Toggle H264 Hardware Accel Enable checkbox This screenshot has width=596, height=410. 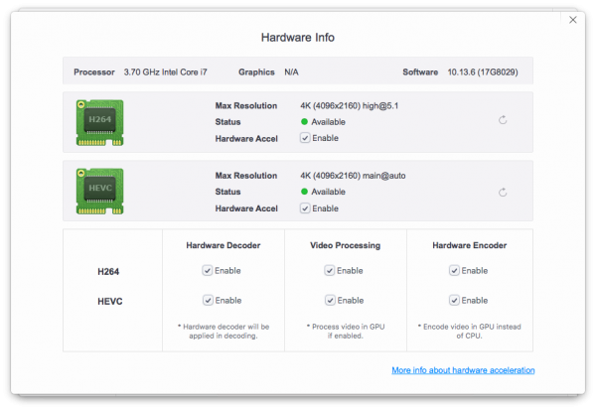[x=305, y=138]
